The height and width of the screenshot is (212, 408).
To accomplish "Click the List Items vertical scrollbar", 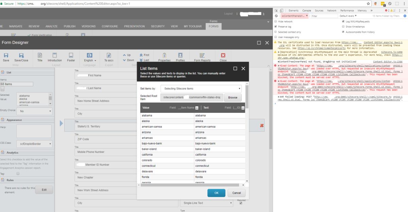I will [x=247, y=97].
